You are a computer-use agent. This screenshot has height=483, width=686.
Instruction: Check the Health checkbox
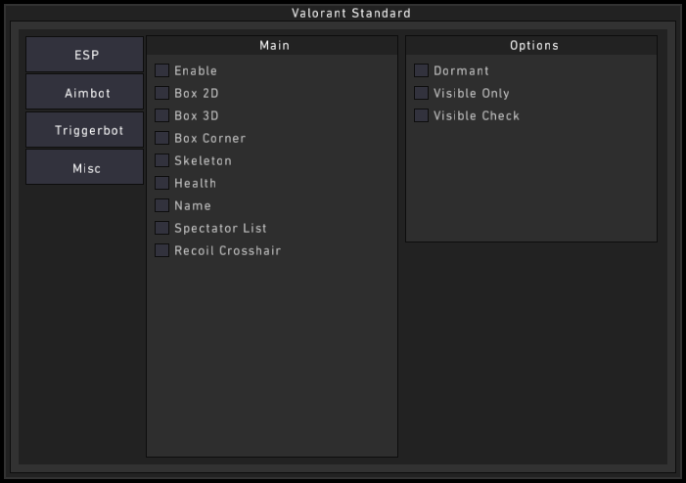(162, 183)
